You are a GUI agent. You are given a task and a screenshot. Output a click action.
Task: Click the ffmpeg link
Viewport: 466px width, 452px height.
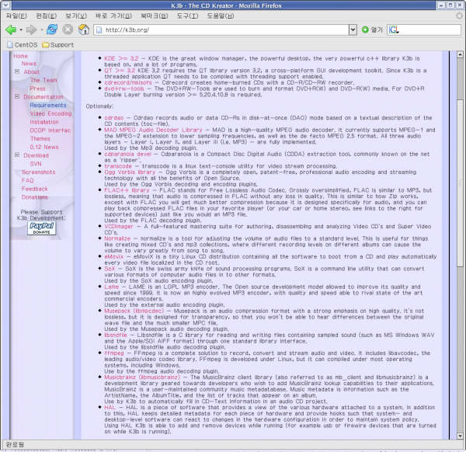click(x=114, y=353)
